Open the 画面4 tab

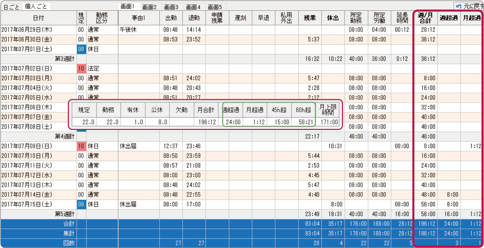[x=193, y=7]
